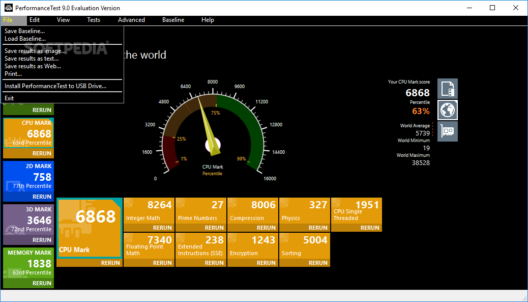This screenshot has height=302, width=528.
Task: Click the Encryption 1243 tile
Action: [x=253, y=245]
